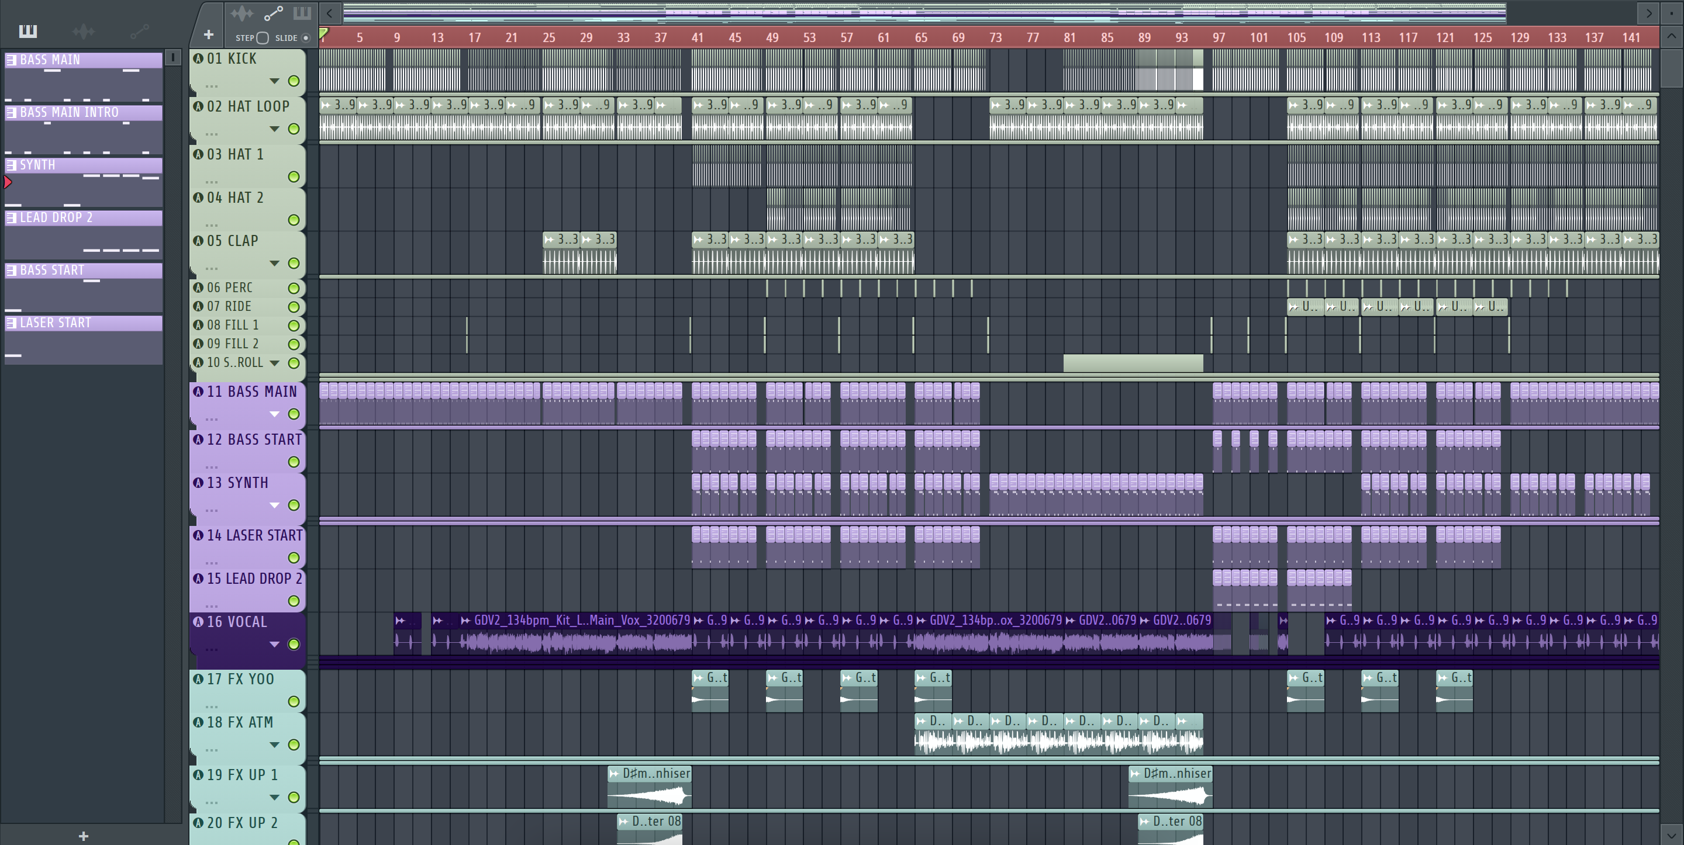Expand the 10 S..ROLL track dropdown arrow
This screenshot has width=1684, height=845.
(275, 363)
